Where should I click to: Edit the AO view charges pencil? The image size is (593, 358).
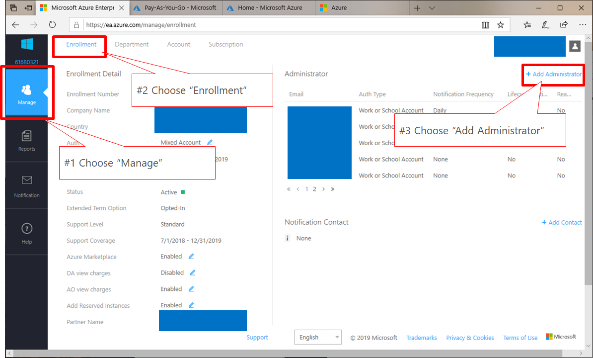[191, 289]
